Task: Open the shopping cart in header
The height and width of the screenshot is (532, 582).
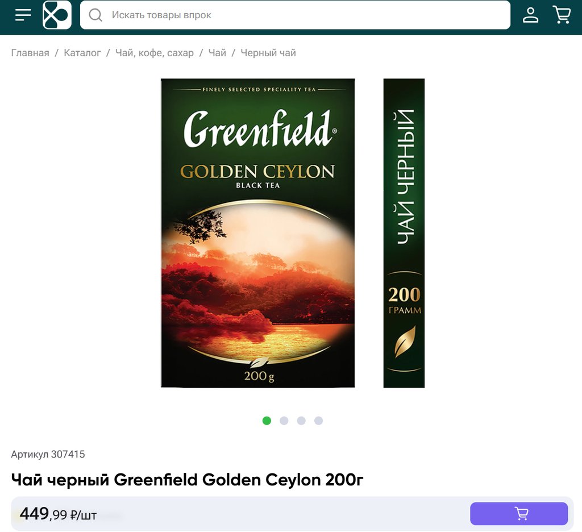Action: pos(562,15)
